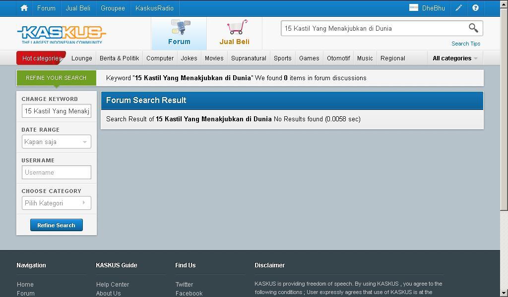
Task: Open the Sports category
Action: (x=282, y=58)
